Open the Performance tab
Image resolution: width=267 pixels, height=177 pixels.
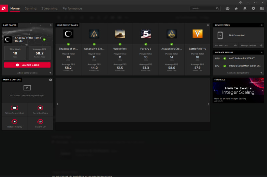coord(72,8)
